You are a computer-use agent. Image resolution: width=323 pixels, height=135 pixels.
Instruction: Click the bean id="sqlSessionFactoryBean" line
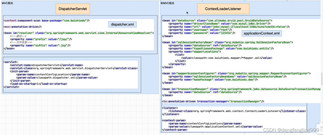228,42
